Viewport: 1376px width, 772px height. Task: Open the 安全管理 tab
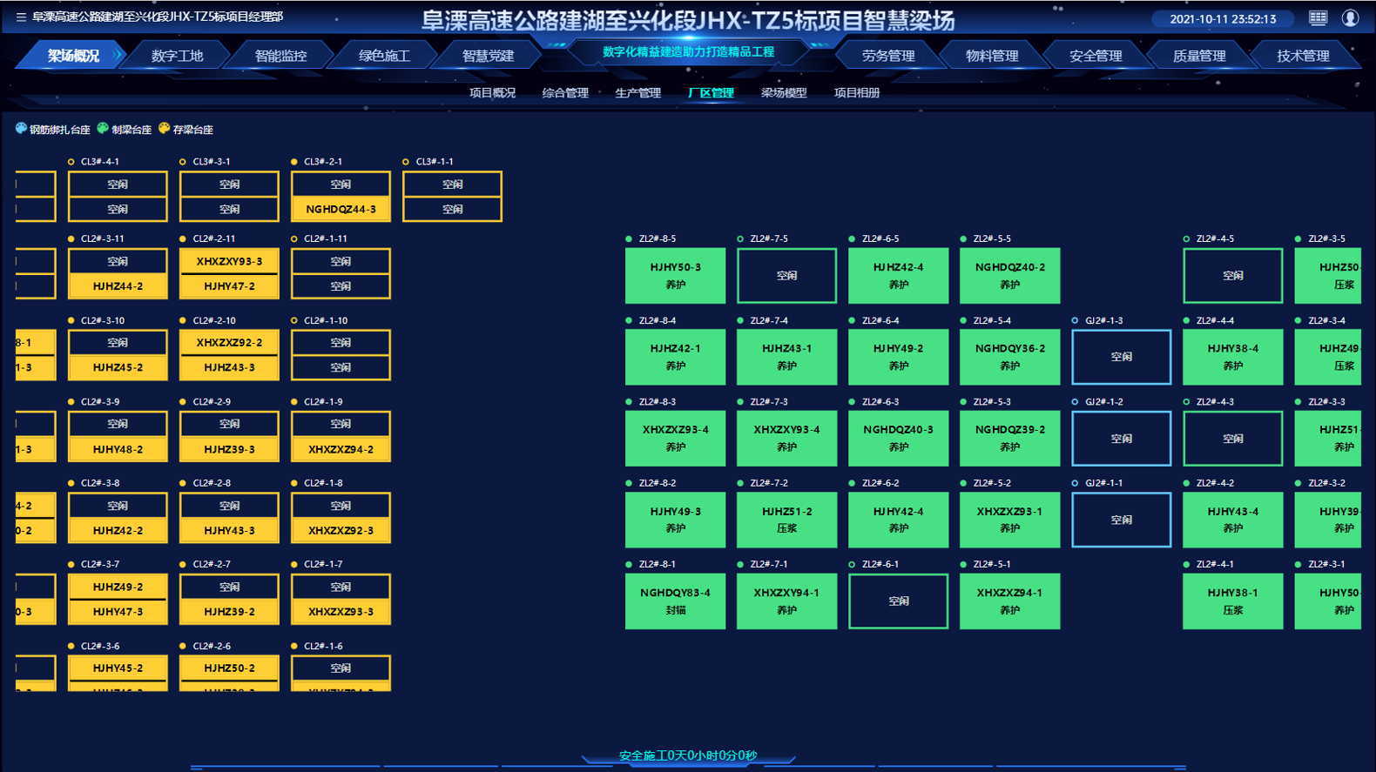1095,56
